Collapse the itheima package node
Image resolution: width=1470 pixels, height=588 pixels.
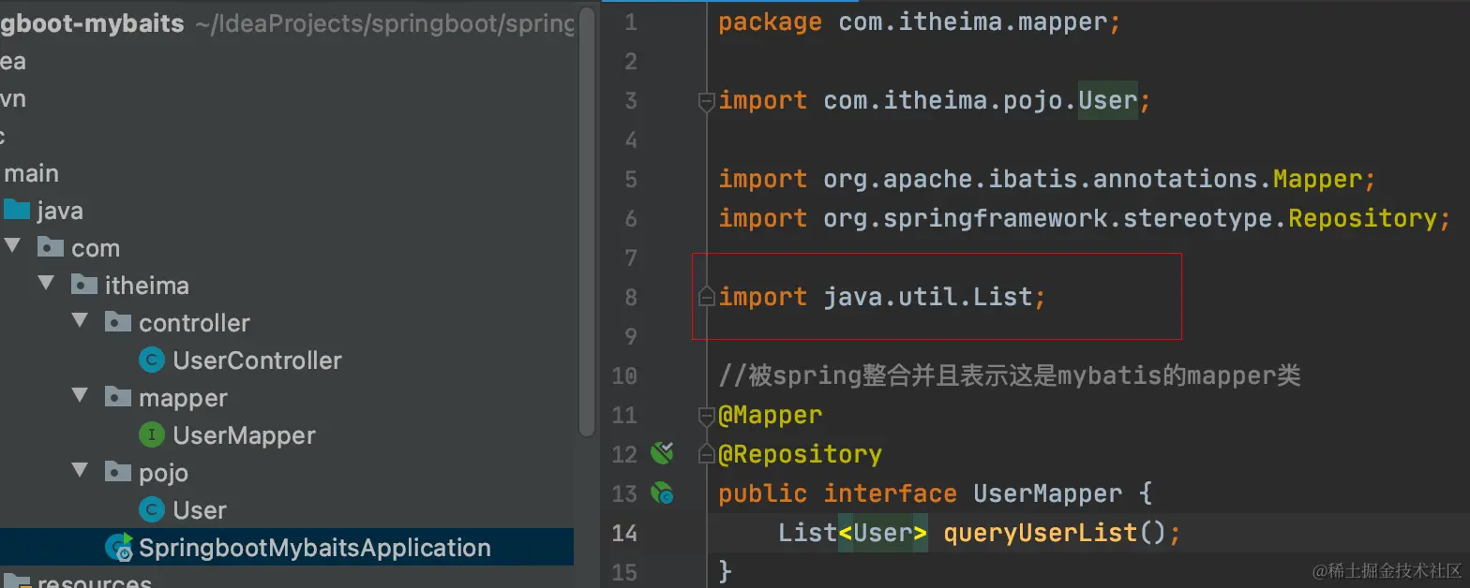[47, 285]
